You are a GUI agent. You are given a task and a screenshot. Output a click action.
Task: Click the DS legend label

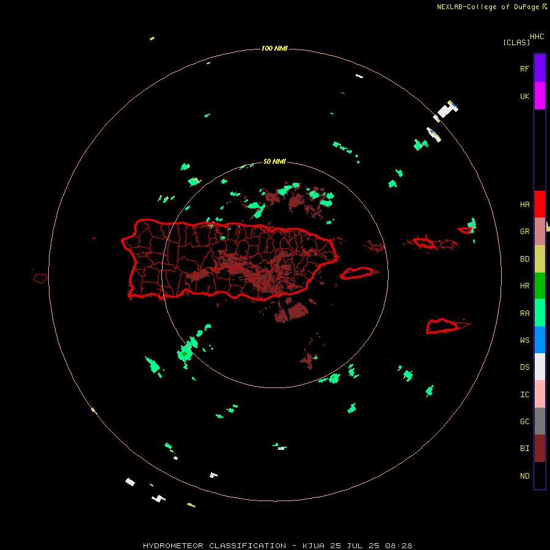pyautogui.click(x=524, y=367)
